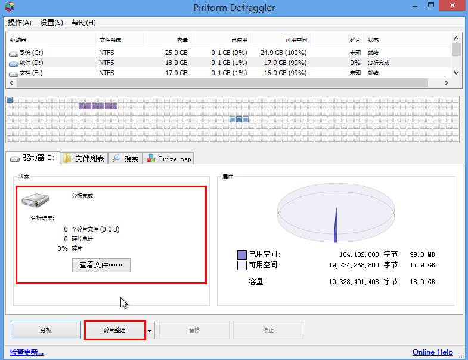The height and width of the screenshot is (360, 468).
Task: Select the 软件 (D:) drive icon
Action: coord(14,64)
